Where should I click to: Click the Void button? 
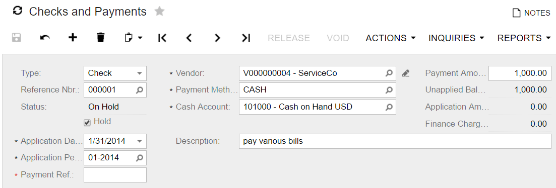point(338,38)
